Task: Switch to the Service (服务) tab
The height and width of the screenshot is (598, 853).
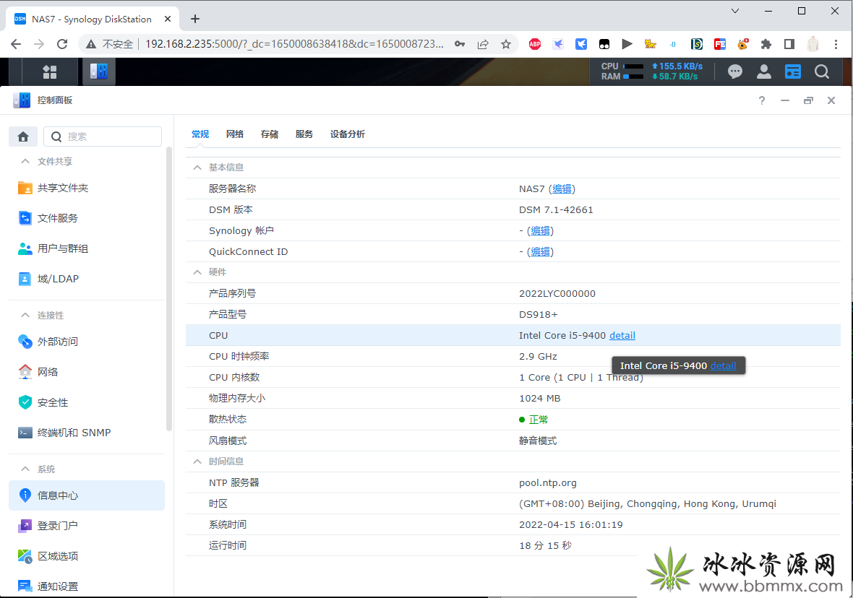Action: [304, 134]
